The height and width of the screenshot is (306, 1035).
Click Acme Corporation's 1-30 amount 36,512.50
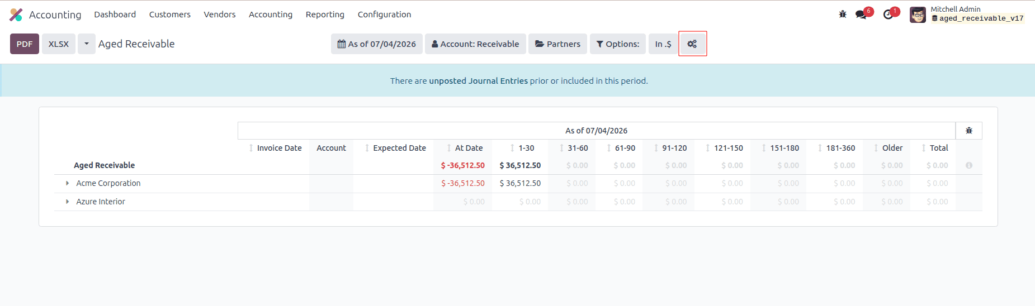pyautogui.click(x=520, y=183)
